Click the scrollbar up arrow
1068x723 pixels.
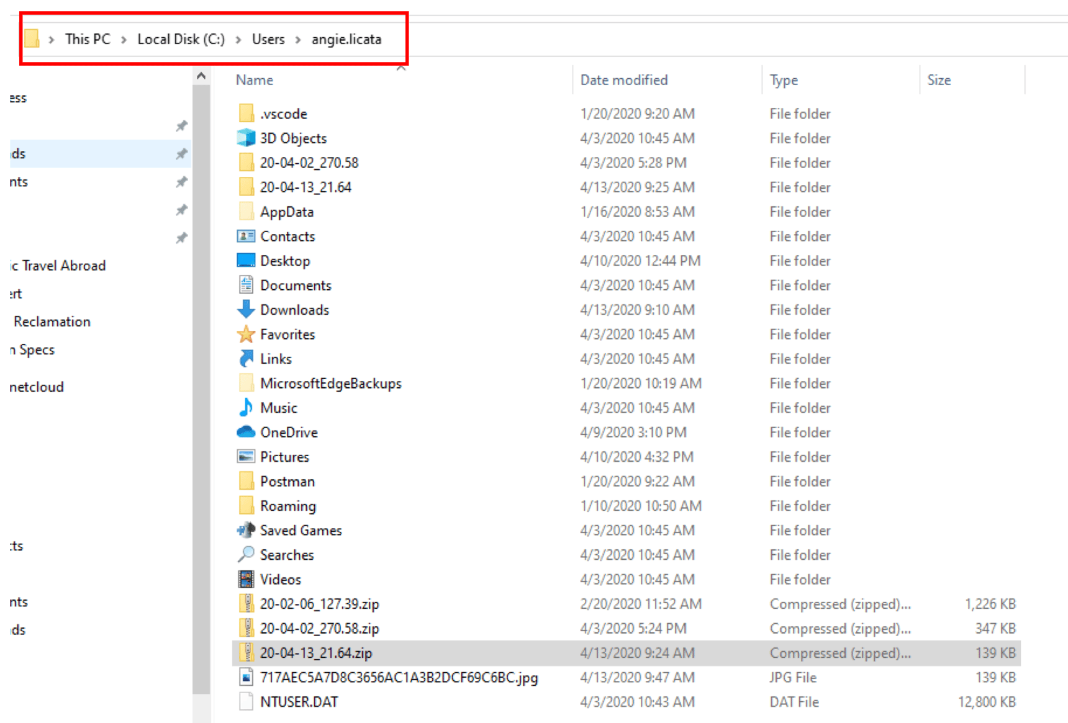201,74
